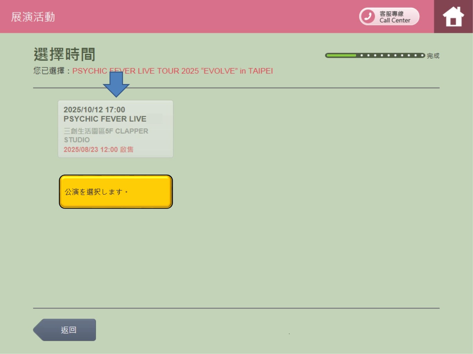Click the 選擇時間 page heading

pyautogui.click(x=64, y=54)
